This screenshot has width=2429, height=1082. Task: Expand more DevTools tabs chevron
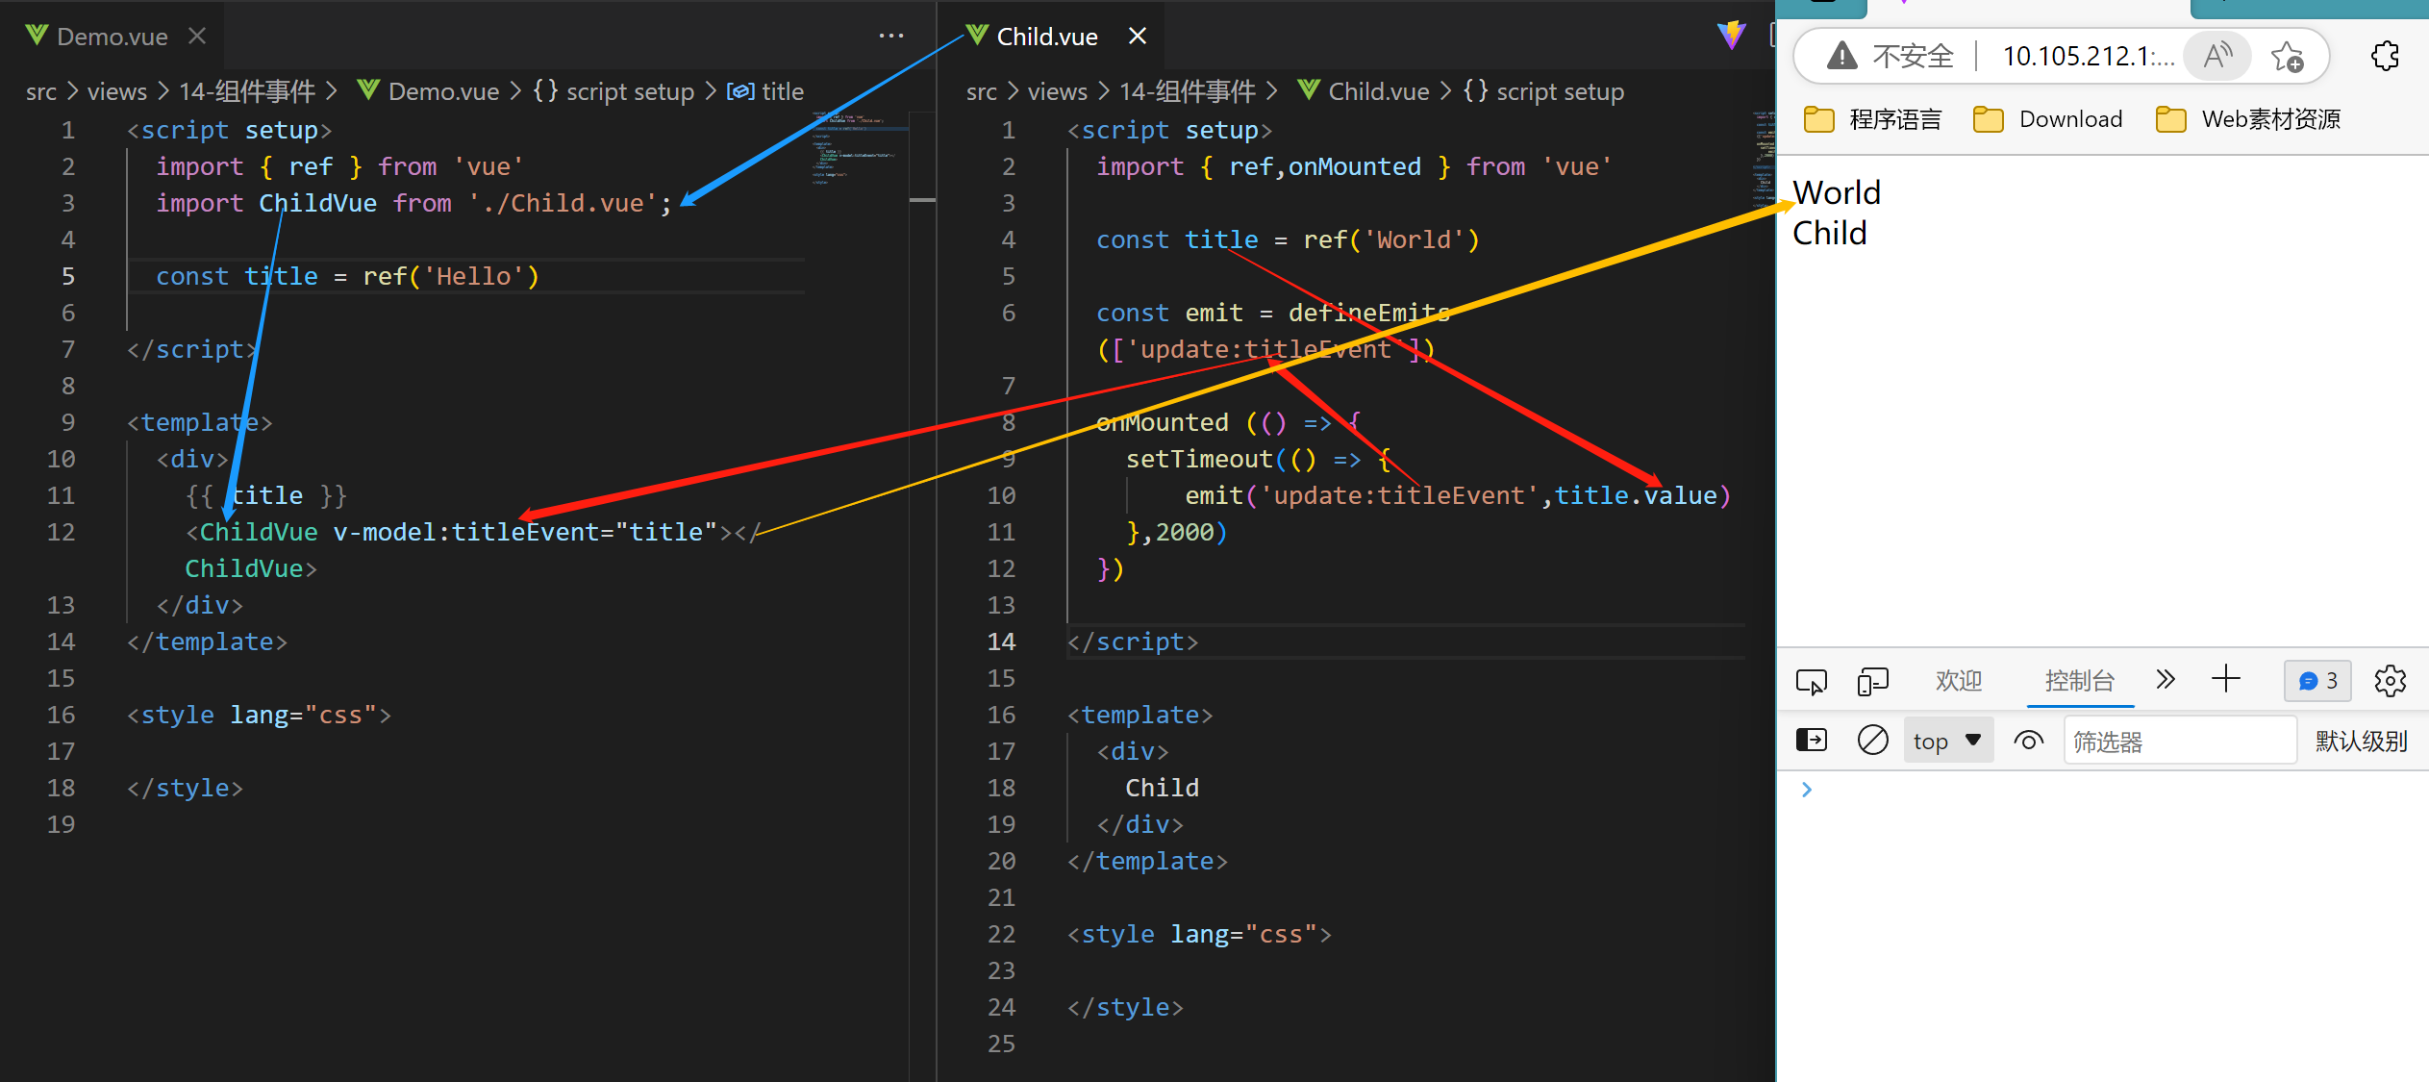pyautogui.click(x=2166, y=680)
